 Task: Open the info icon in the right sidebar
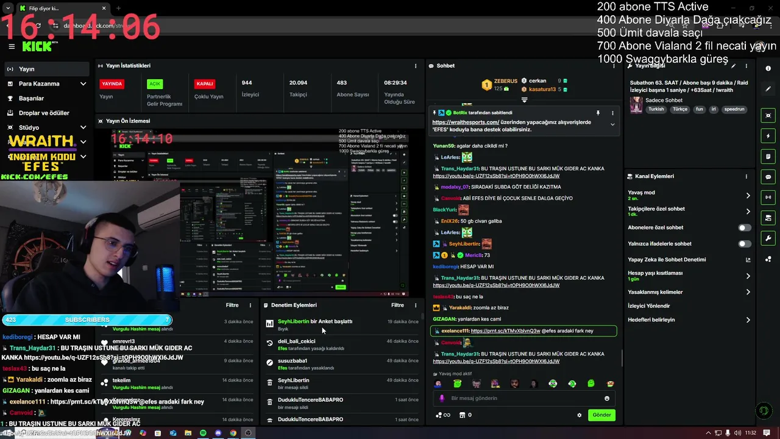[768, 69]
